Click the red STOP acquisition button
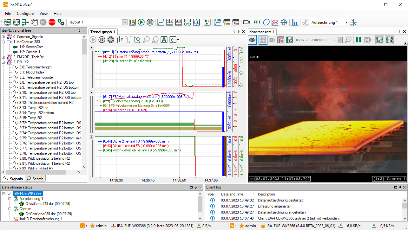Screen dimensions: 408x230 click(52, 22)
